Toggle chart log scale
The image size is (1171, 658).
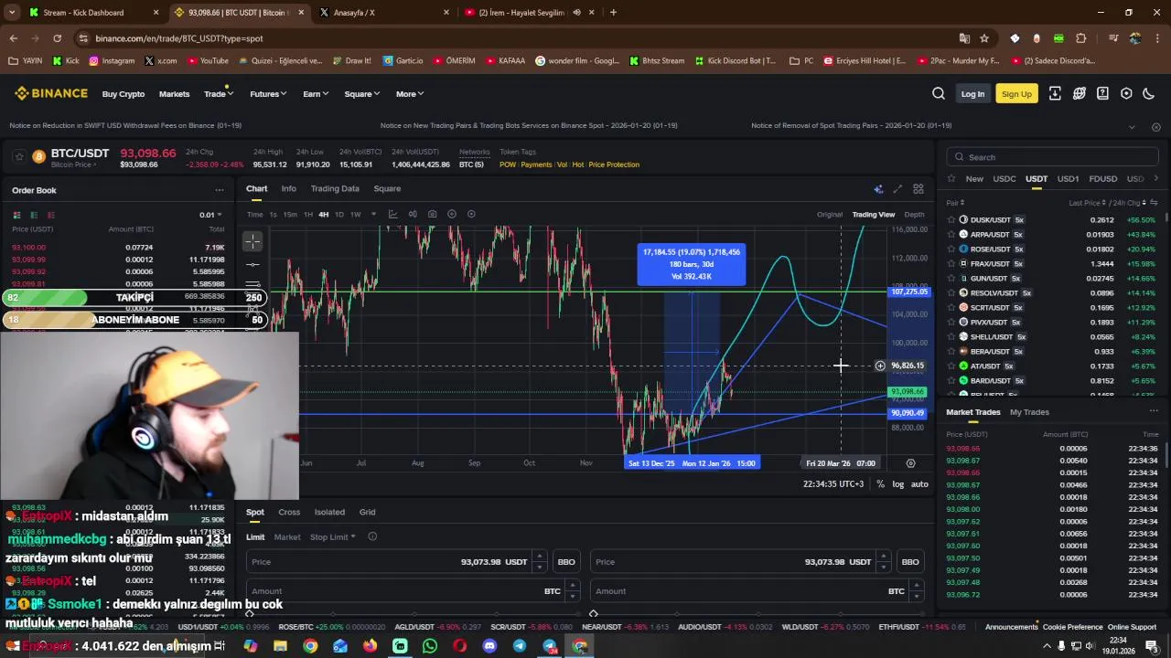pos(897,484)
